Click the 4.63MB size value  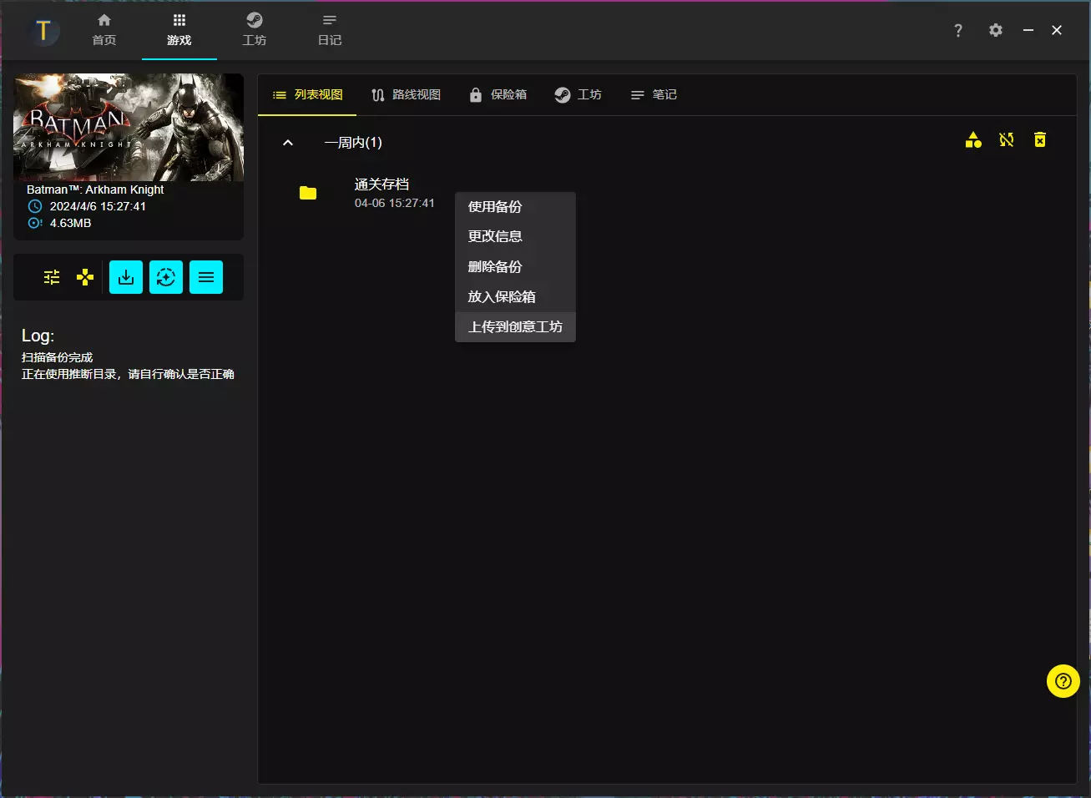coord(70,223)
